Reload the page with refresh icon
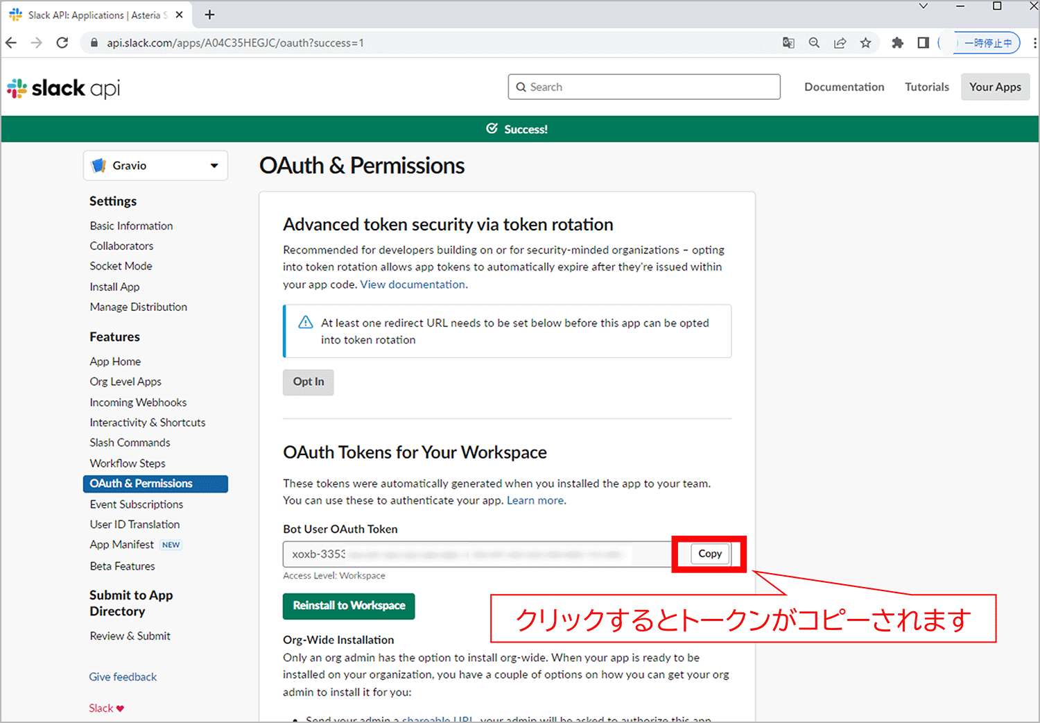 click(x=62, y=43)
